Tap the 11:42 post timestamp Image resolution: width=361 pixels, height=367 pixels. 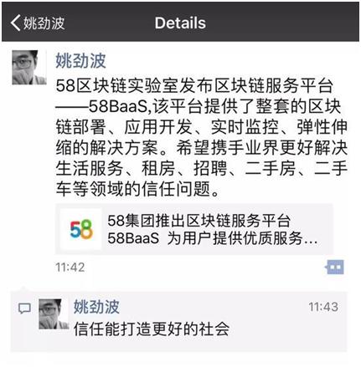tap(70, 268)
